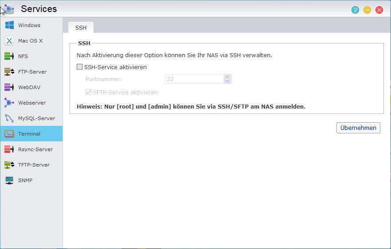
Task: Select Terminal label in sidebar
Action: point(29,134)
